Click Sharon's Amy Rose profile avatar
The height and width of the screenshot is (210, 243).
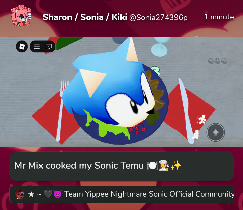point(21,16)
